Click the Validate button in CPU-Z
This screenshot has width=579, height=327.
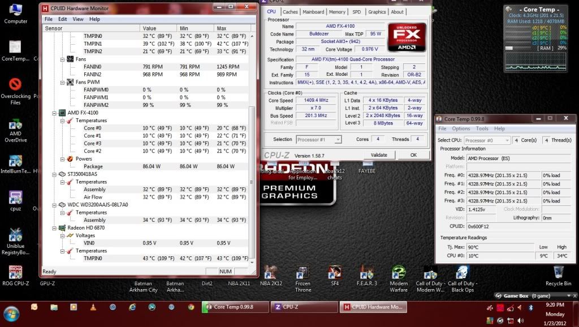tap(379, 155)
